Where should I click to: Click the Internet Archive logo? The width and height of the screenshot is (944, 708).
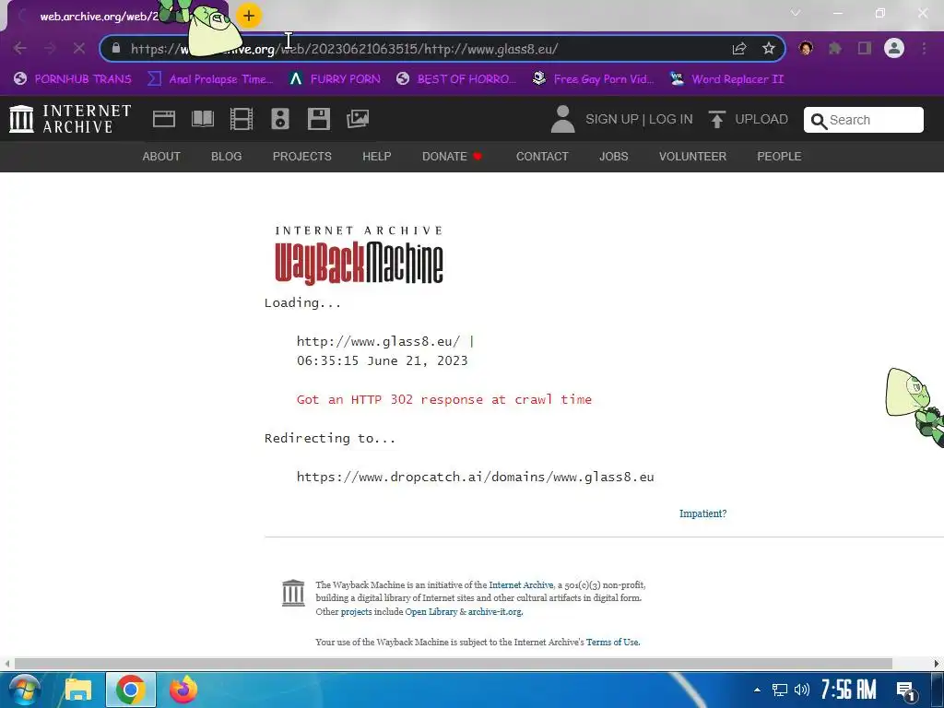70,119
